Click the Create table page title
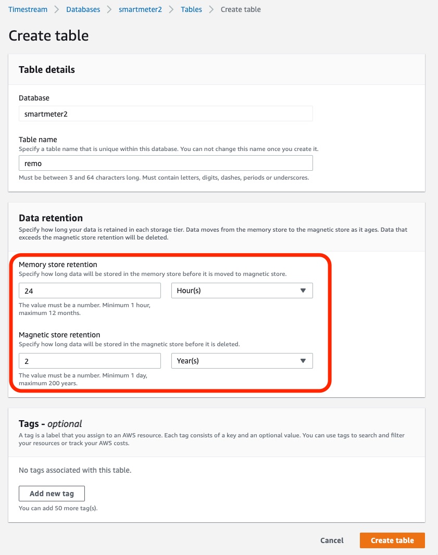 [48, 35]
